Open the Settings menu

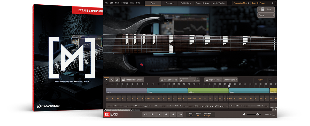[125, 3]
